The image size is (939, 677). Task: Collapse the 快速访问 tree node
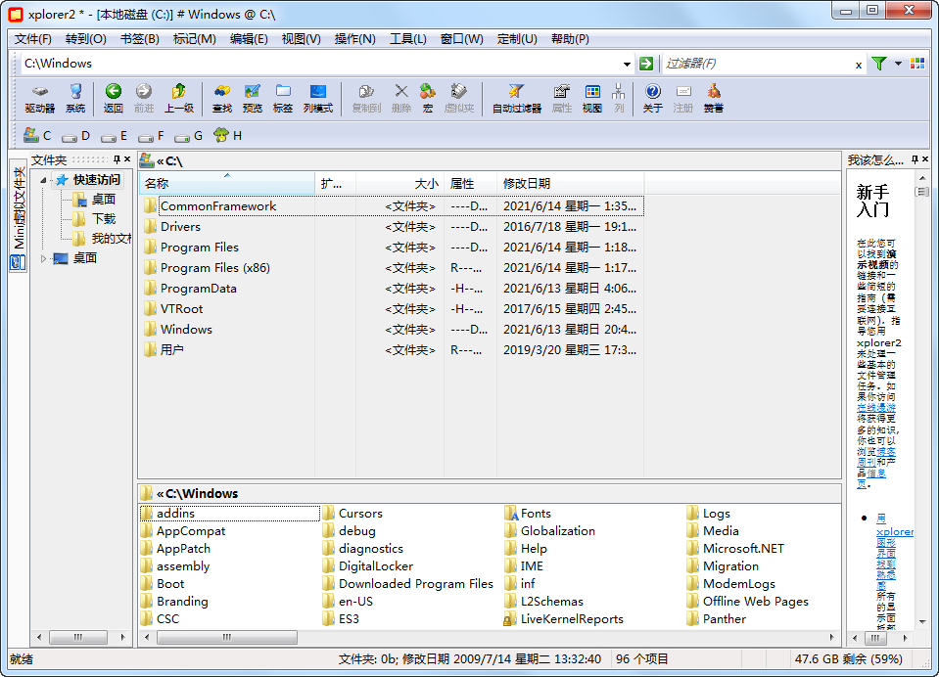click(43, 180)
